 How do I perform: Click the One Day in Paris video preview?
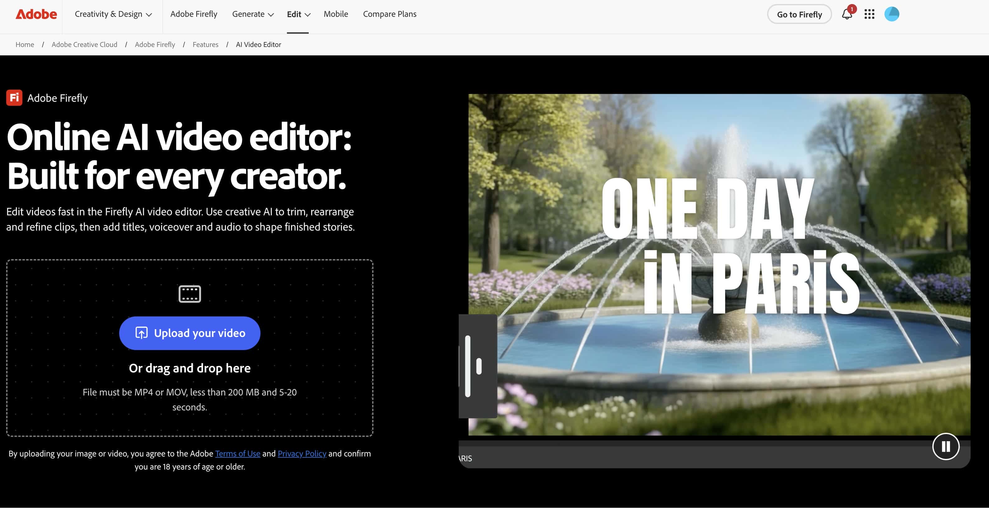tap(719, 265)
